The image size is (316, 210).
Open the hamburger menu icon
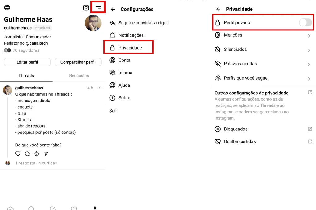[98, 7]
